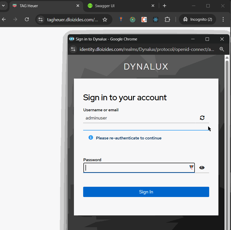231x230 pixels.
Task: Click the password manager icon in Password field
Action: pos(191,168)
